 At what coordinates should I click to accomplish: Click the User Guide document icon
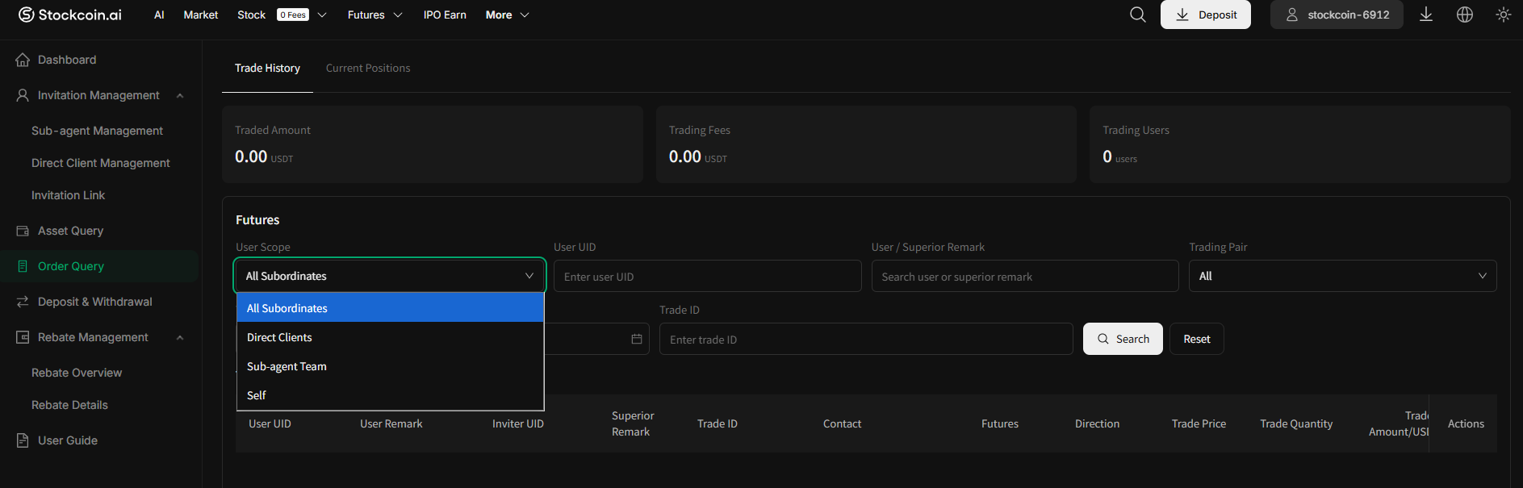23,440
